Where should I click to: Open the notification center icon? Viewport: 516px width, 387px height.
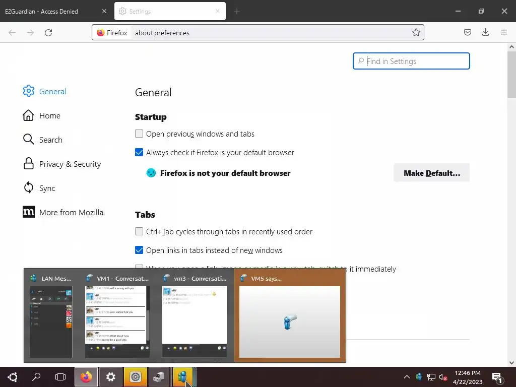(497, 377)
